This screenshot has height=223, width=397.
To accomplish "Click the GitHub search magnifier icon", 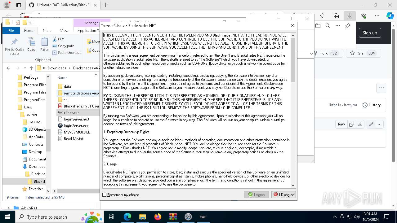I will pos(328,26).
